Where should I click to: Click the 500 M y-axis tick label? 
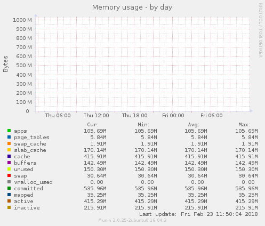tap(24, 66)
